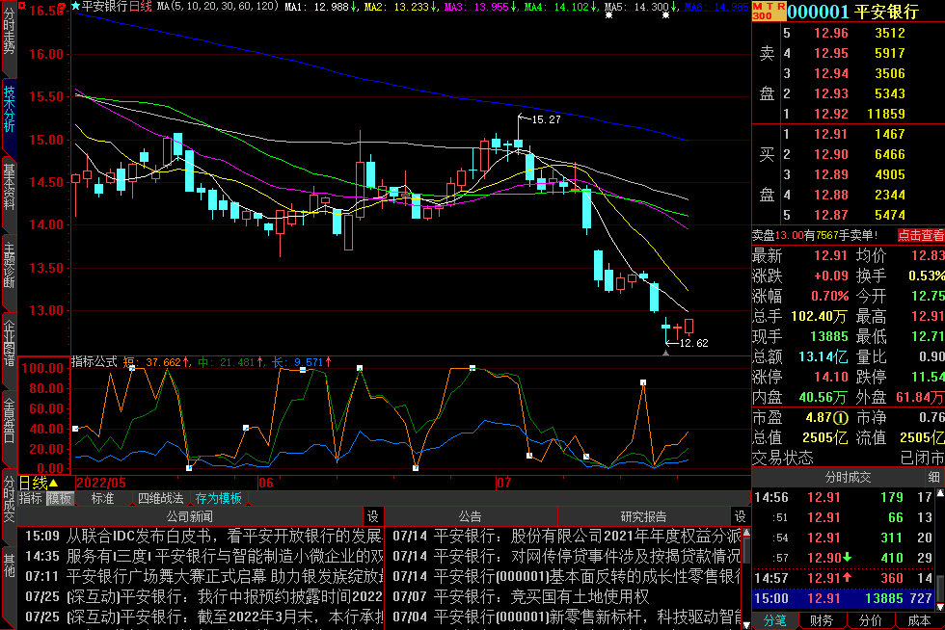The width and height of the screenshot is (945, 630).
Task: Select the 研究报告 panel header
Action: 644,516
